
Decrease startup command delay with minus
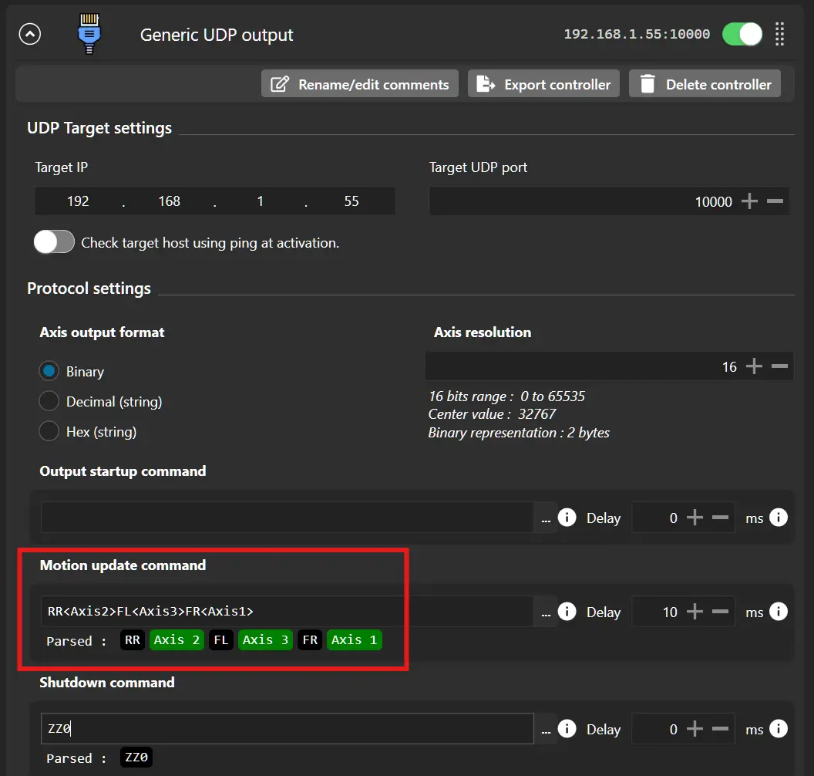pyautogui.click(x=720, y=518)
